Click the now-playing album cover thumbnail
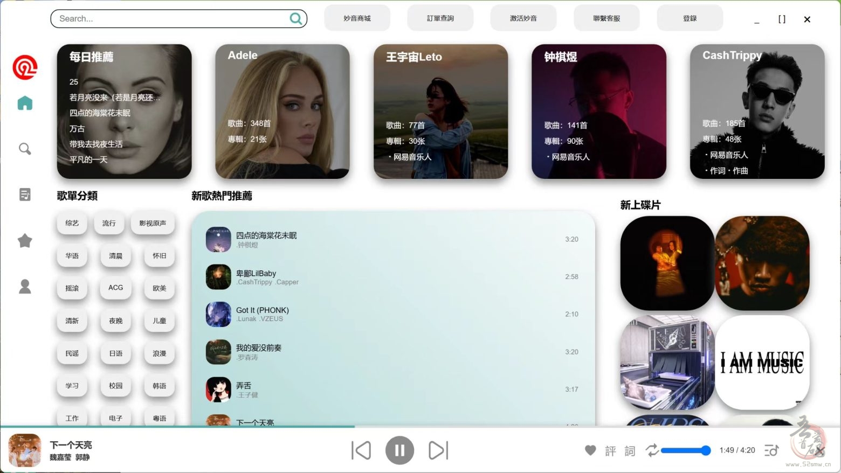841x473 pixels. [25, 450]
